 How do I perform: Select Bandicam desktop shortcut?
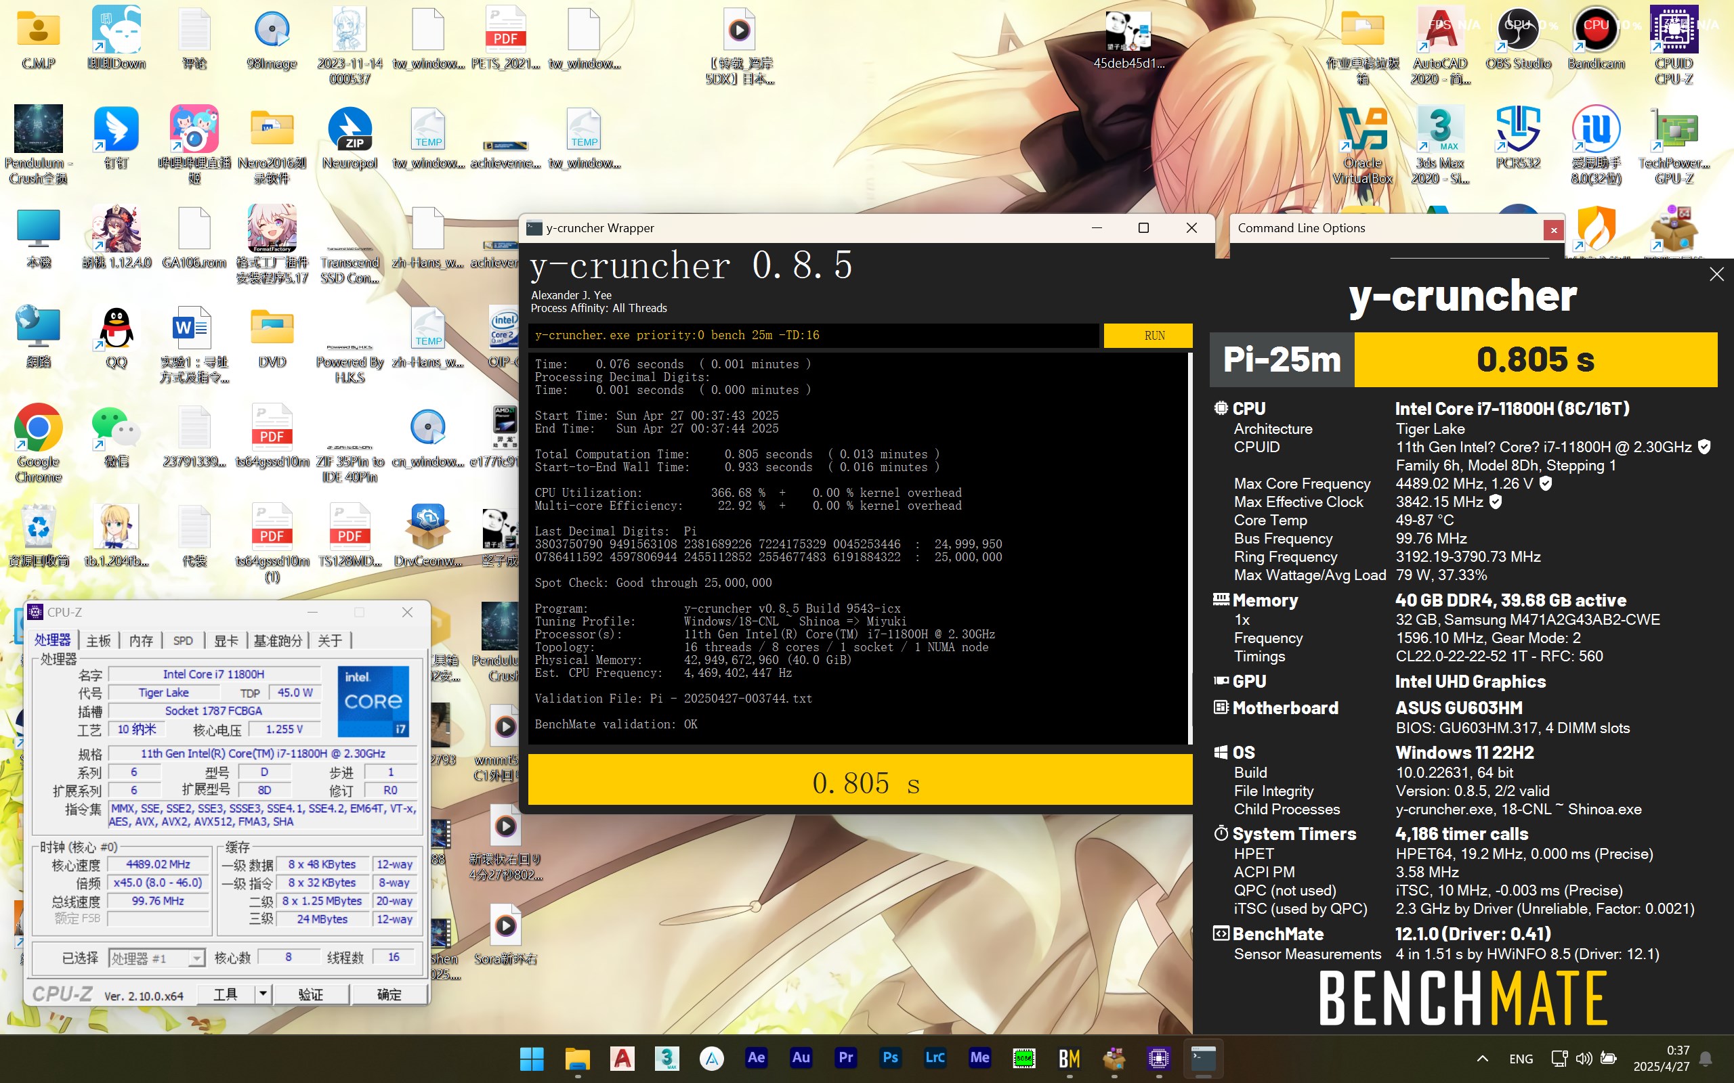[1596, 39]
